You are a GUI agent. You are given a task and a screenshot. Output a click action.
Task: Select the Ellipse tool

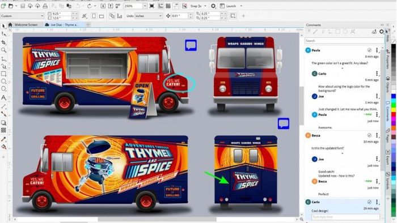coord(3,82)
